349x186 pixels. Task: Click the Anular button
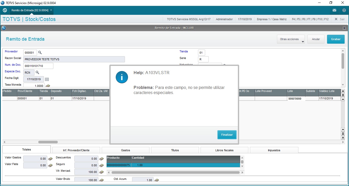(x=316, y=39)
